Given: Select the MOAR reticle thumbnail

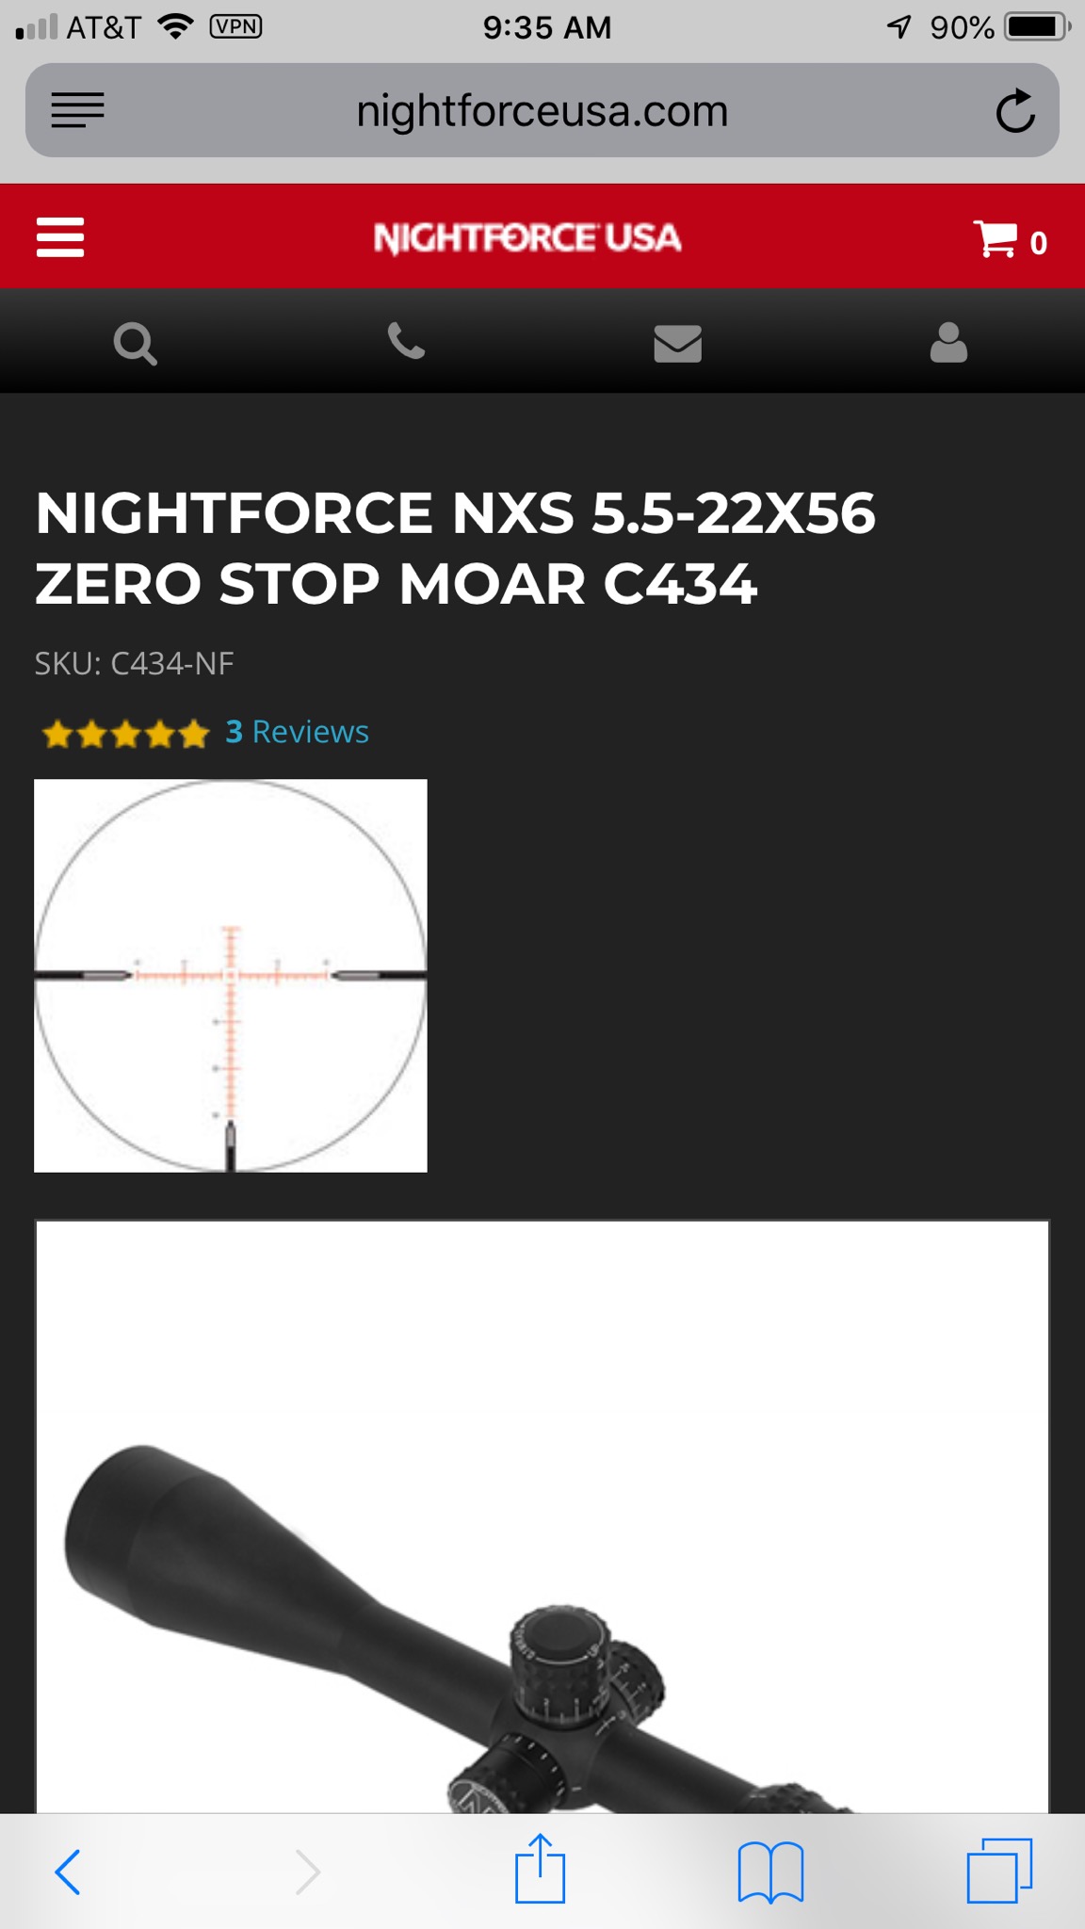Looking at the screenshot, I should click(231, 976).
